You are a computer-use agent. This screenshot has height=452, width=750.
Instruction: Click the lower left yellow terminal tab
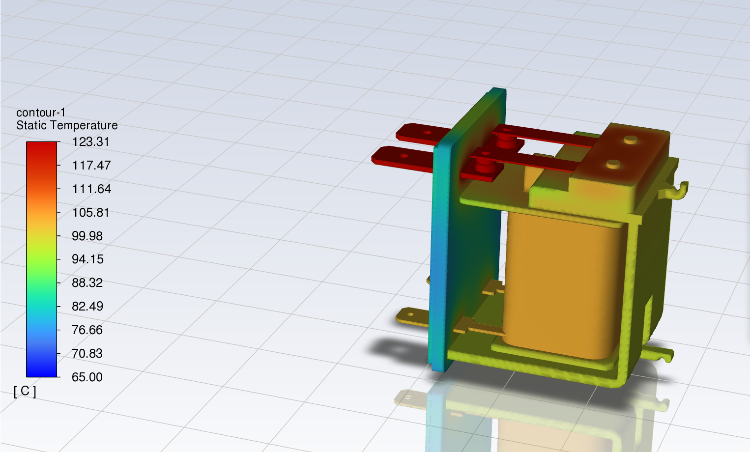tap(412, 316)
